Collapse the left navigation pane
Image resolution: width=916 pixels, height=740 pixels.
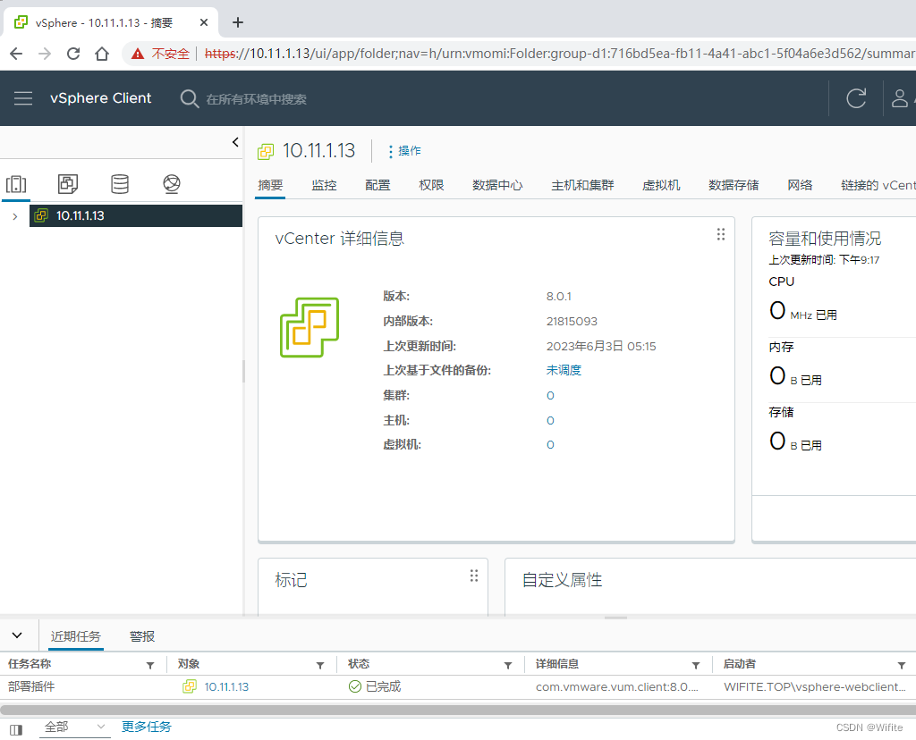pos(235,142)
